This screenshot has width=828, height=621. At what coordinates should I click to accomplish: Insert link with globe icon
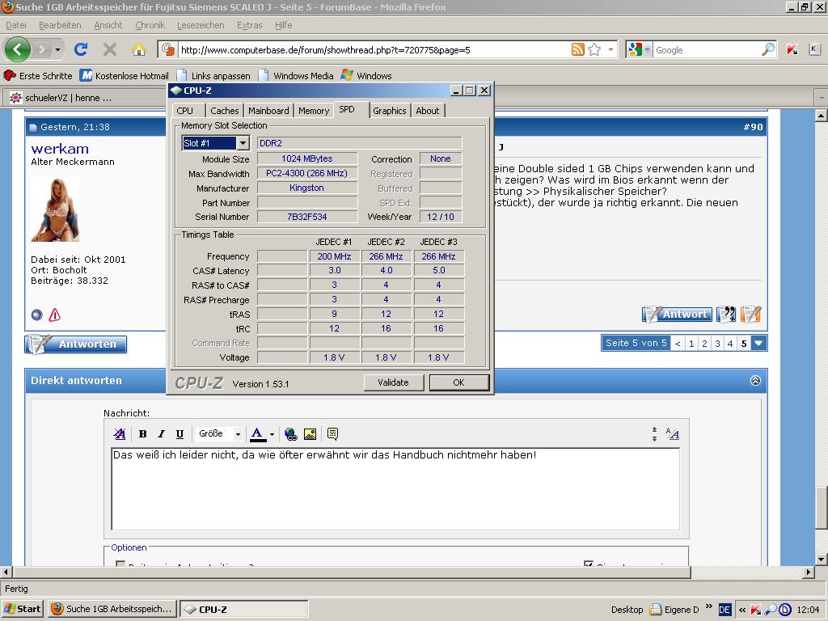coord(290,434)
